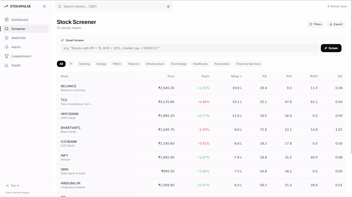Click the Smart Screen query input
The height and width of the screenshot is (197, 352).
(190, 48)
